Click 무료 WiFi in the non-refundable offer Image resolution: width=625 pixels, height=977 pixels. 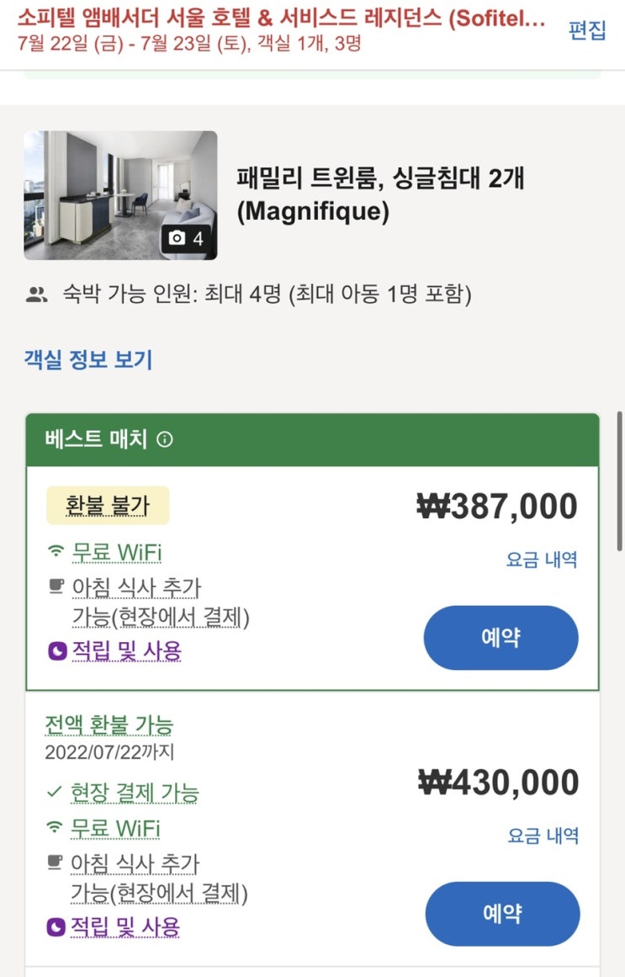116,553
